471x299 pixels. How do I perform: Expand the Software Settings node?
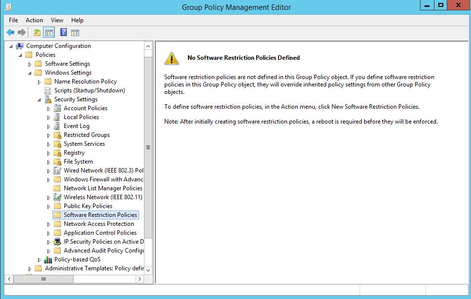click(x=30, y=64)
